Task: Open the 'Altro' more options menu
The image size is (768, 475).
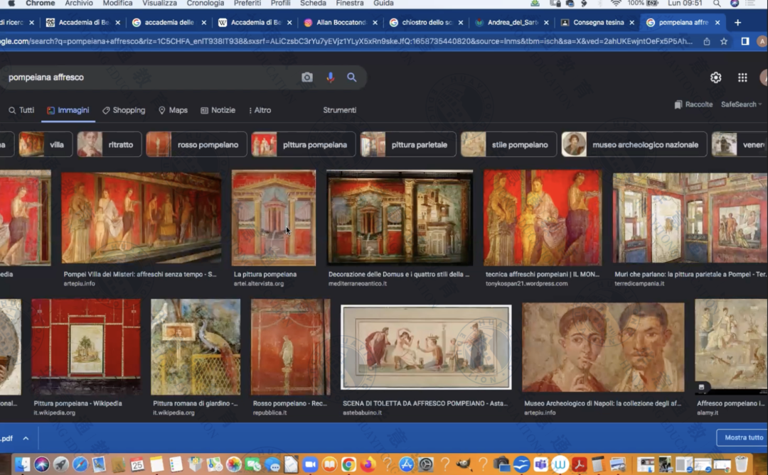Action: point(260,110)
